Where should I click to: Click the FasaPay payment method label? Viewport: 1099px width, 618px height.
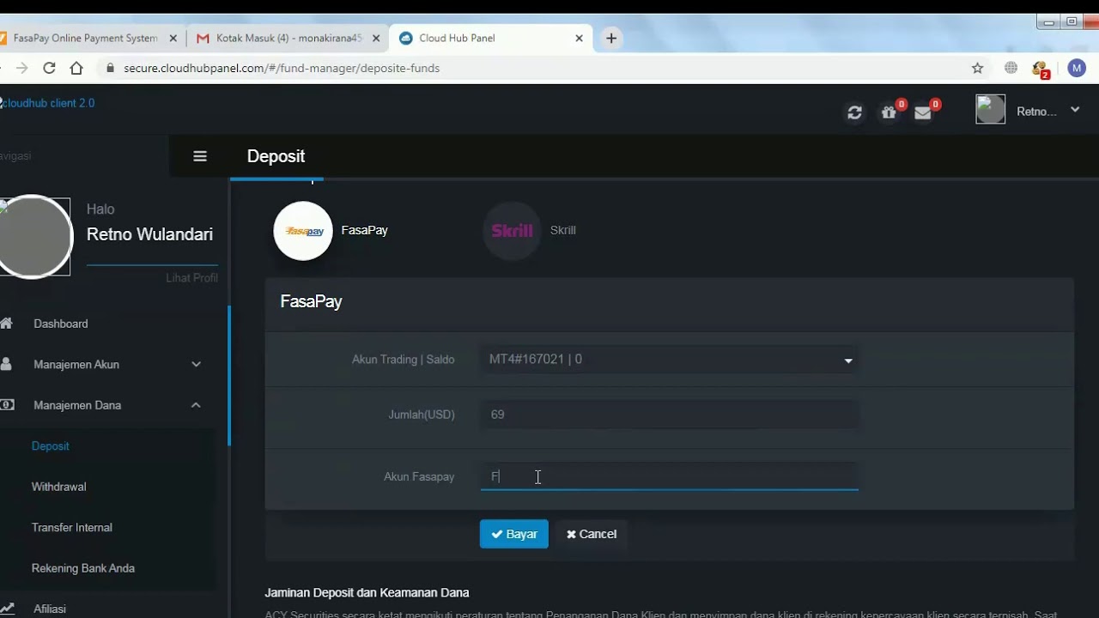(365, 230)
